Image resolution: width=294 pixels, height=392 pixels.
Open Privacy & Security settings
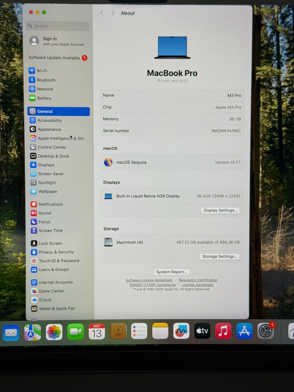coord(53,252)
